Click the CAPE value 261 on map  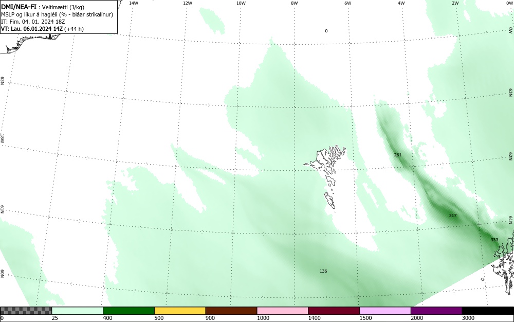click(398, 155)
